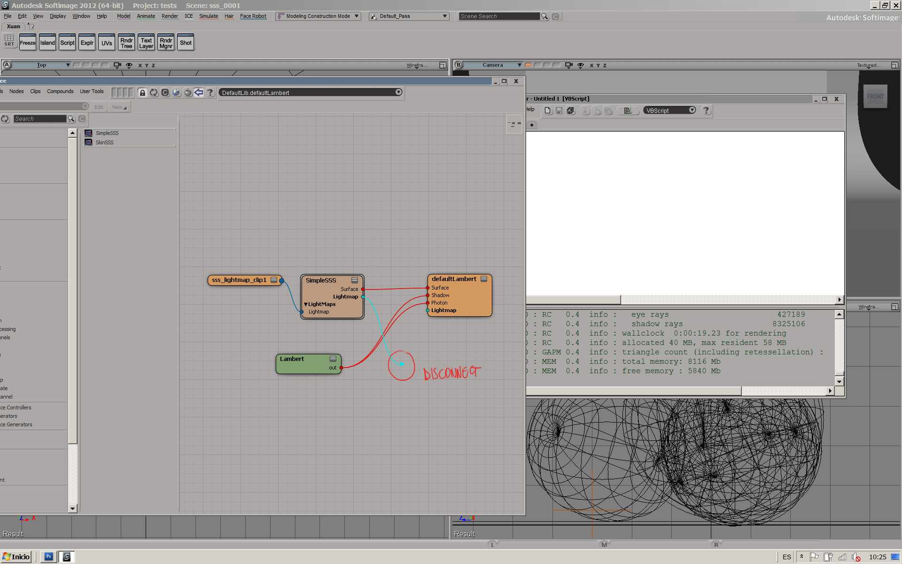
Task: Open the Modeling Construction Mode dropdown
Action: tap(318, 16)
